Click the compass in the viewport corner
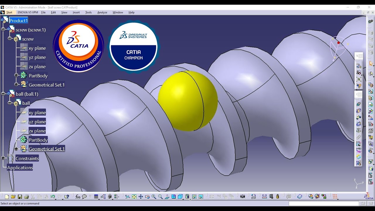 [x=338, y=48]
